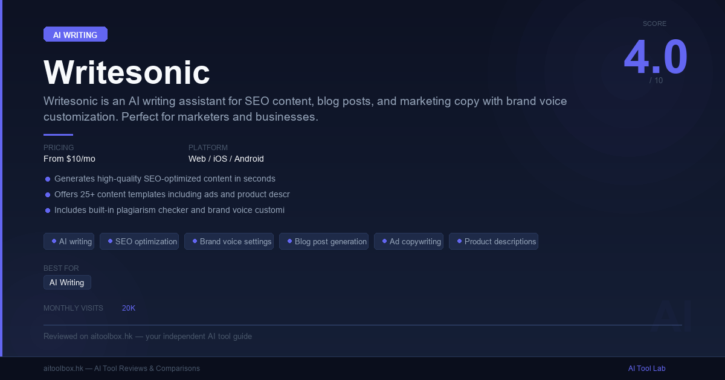The height and width of the screenshot is (380, 725).
Task: Click the Web / iOS / Android platform value
Action: (x=226, y=159)
